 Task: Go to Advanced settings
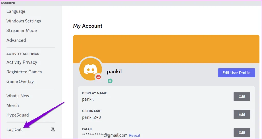16,40
